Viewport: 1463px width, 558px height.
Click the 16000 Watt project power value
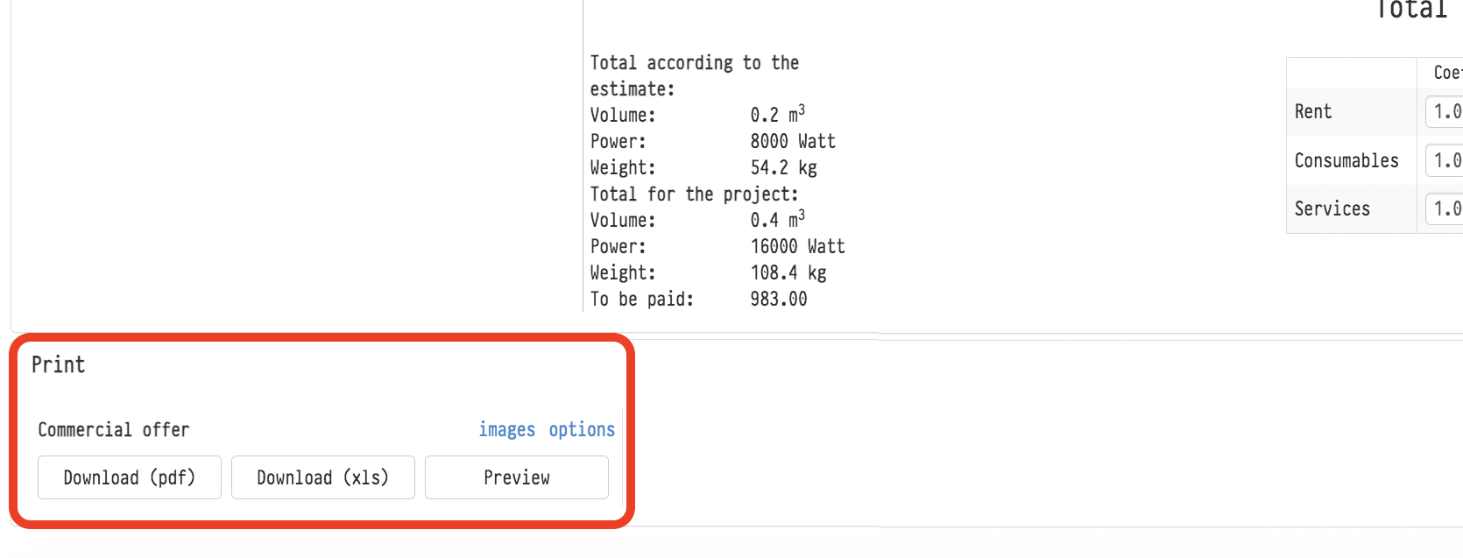pyautogui.click(x=797, y=246)
